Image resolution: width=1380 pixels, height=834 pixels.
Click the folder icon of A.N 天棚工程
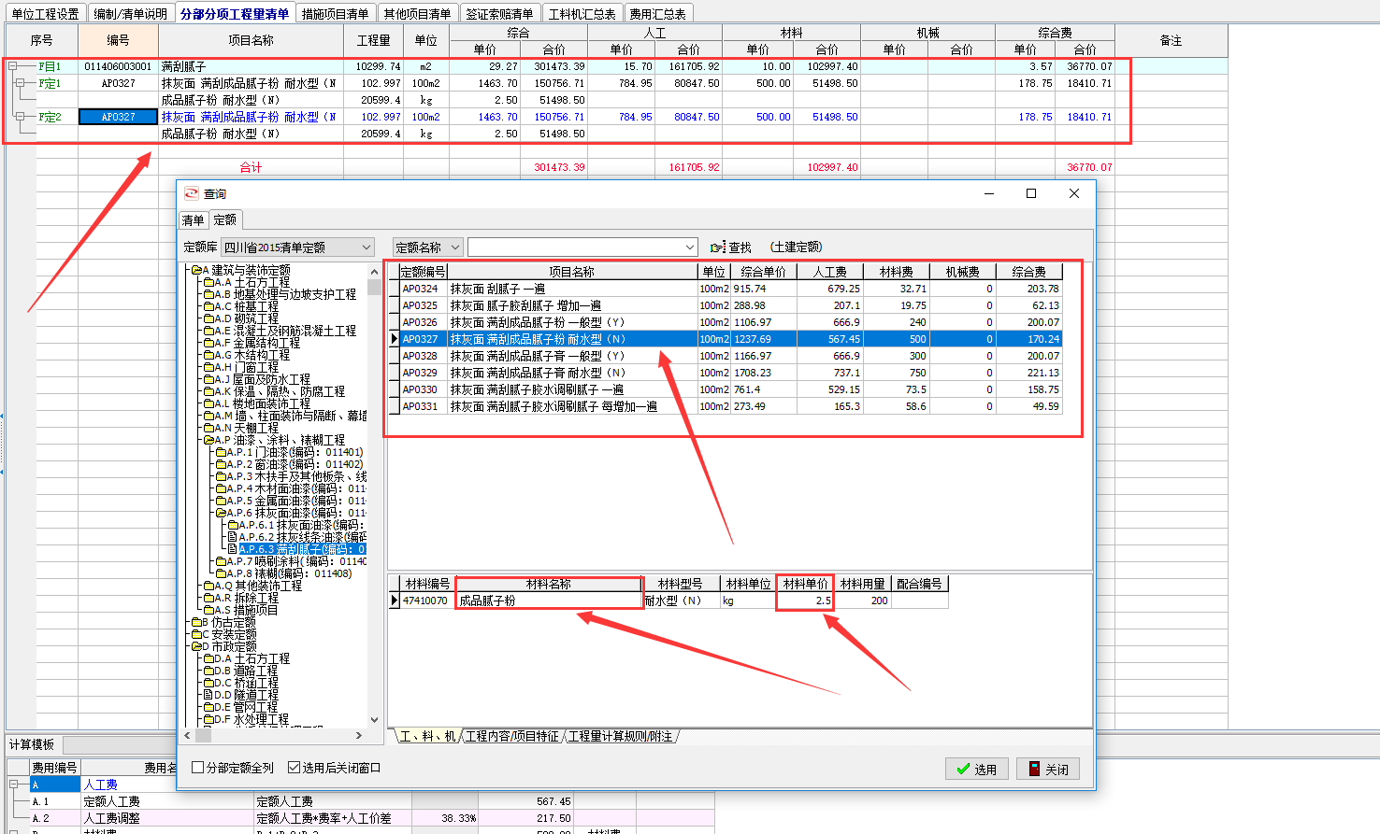209,428
